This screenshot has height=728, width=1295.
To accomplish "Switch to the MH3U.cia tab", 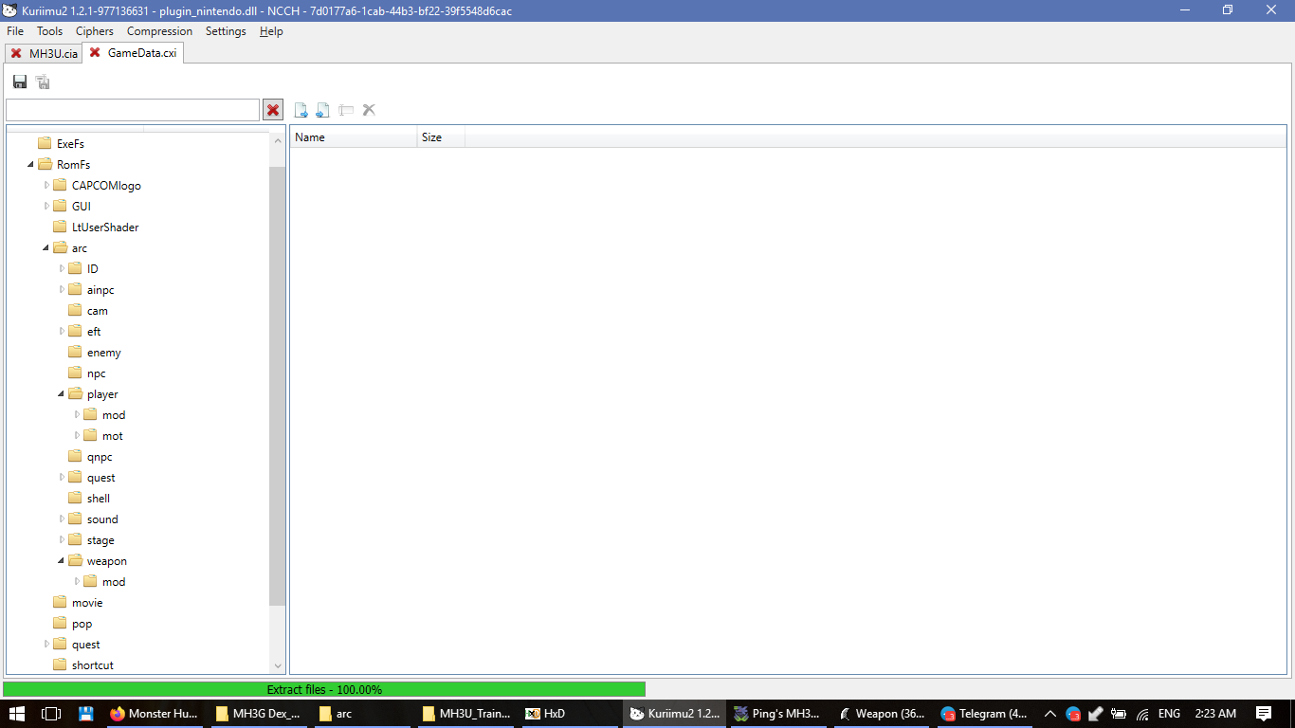I will 53,53.
